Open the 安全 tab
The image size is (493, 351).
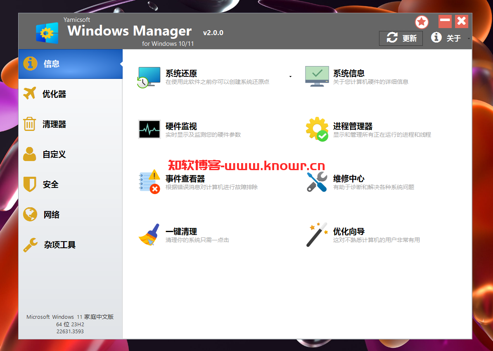pos(71,184)
